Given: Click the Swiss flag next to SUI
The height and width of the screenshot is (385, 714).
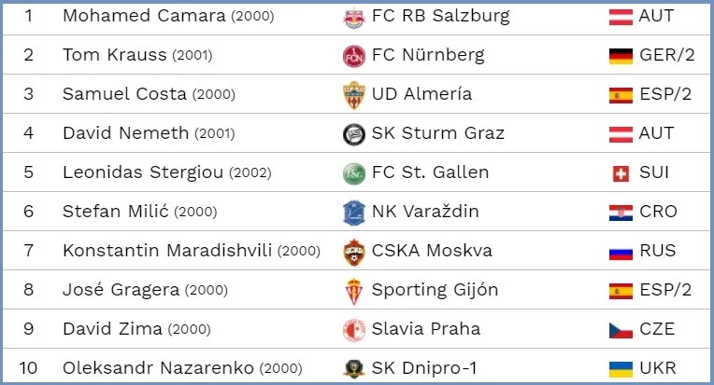Looking at the screenshot, I should 621,173.
